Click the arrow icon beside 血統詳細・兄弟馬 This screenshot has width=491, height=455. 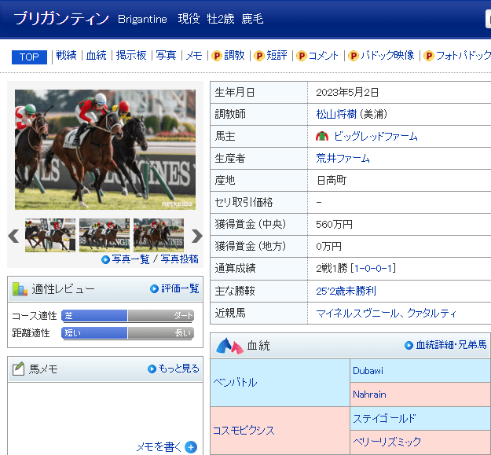click(x=409, y=345)
